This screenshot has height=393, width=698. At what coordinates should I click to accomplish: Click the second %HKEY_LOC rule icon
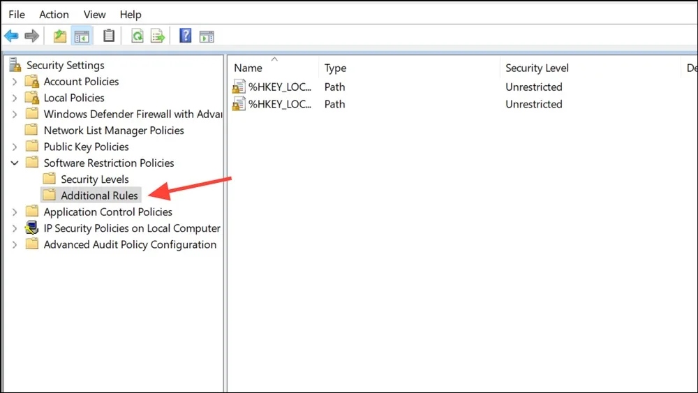click(x=239, y=104)
